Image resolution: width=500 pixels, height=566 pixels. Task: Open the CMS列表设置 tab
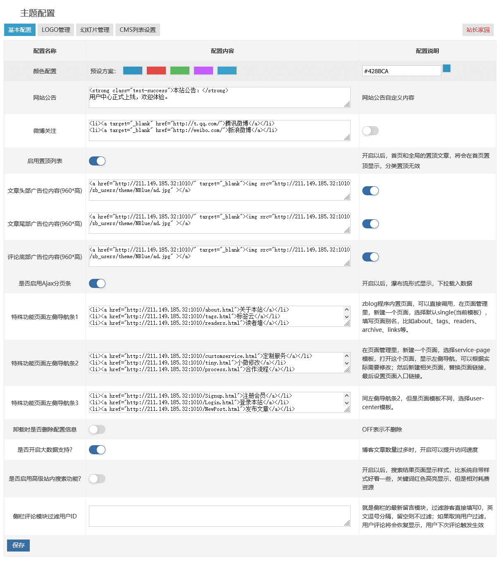click(x=138, y=30)
